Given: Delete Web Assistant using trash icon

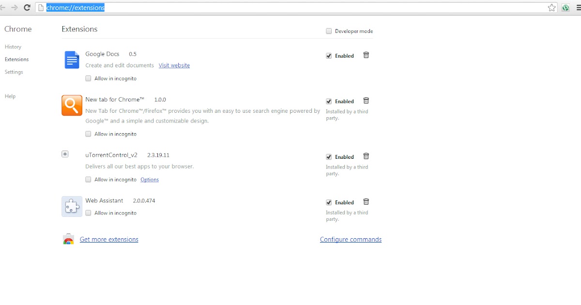Looking at the screenshot, I should click(366, 201).
